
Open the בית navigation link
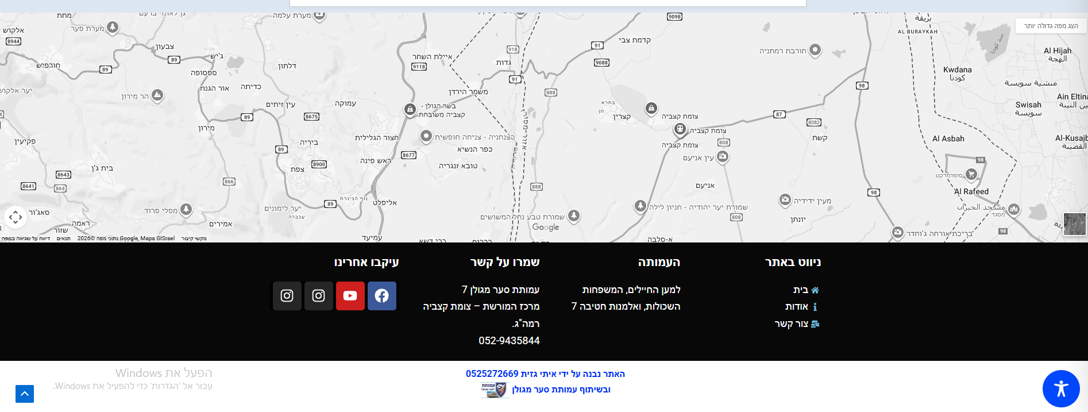click(801, 290)
